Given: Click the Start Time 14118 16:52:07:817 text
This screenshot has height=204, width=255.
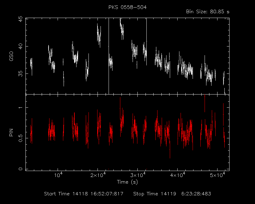Looking at the screenshot, I should pos(84,194).
